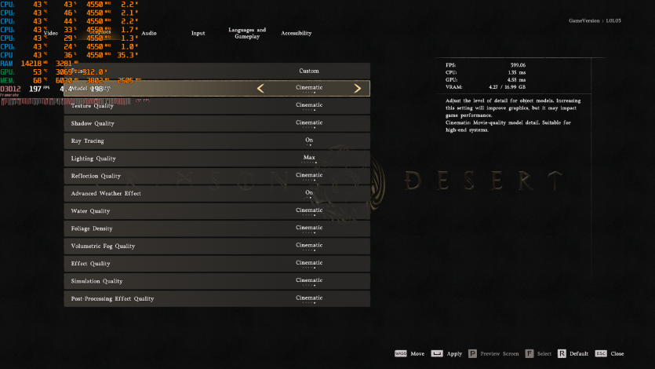Click the left arrow on Model Quality
Screen dimensions: 655x369
(260, 89)
